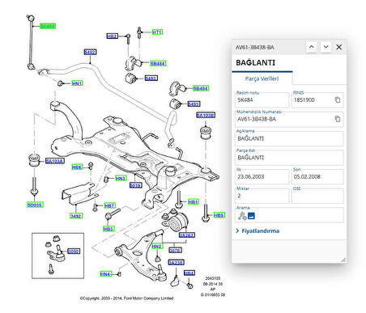Select the 5A103B bushing callout
Screen dimensions: 366x313
coord(206,116)
